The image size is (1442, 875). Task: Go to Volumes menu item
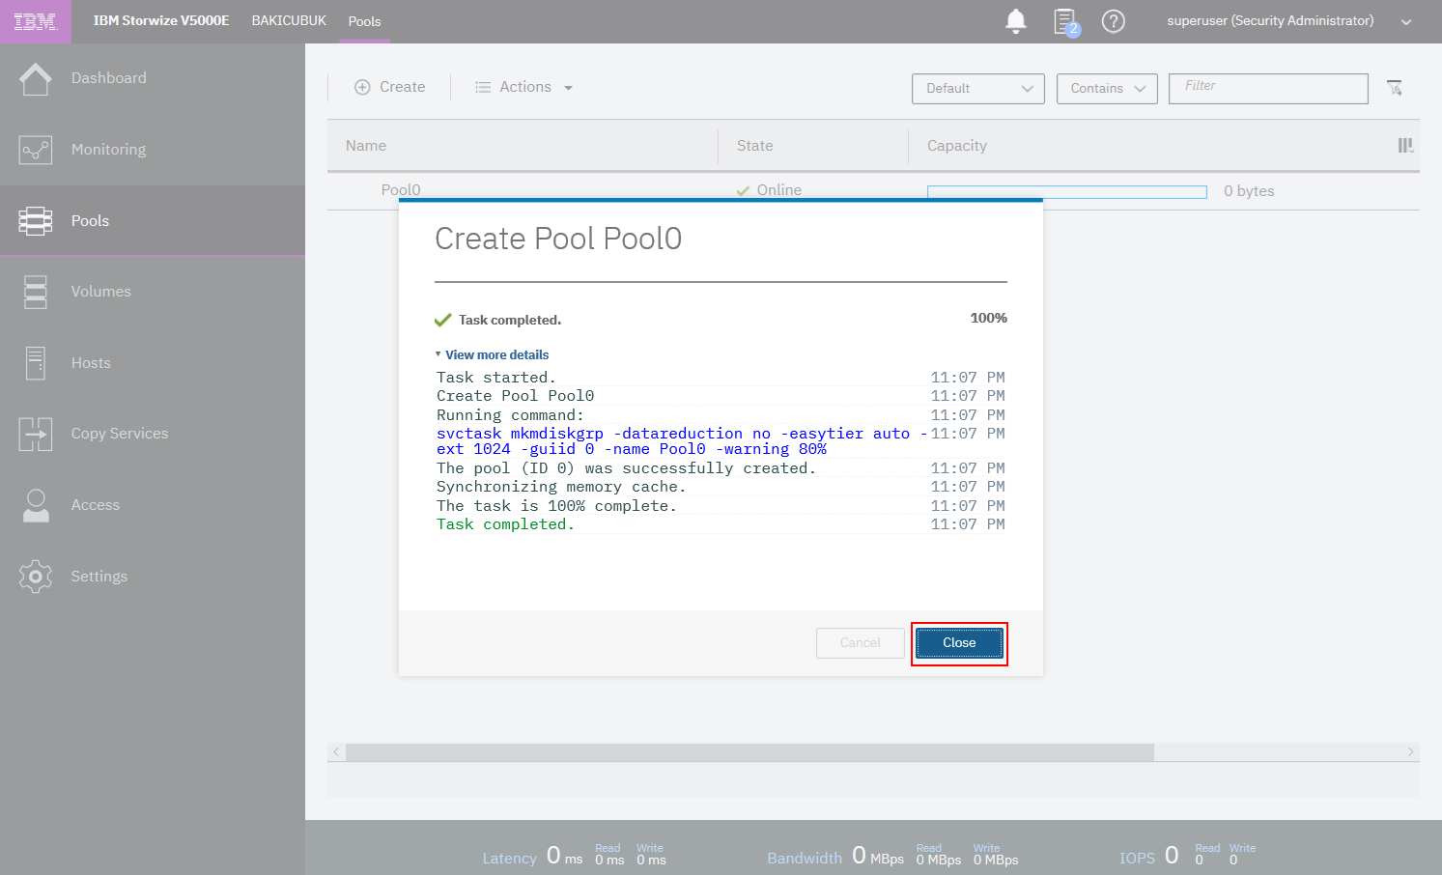pos(101,292)
